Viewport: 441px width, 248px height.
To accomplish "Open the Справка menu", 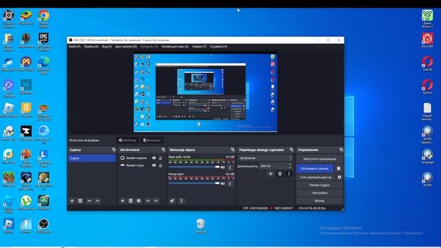I will 218,47.
